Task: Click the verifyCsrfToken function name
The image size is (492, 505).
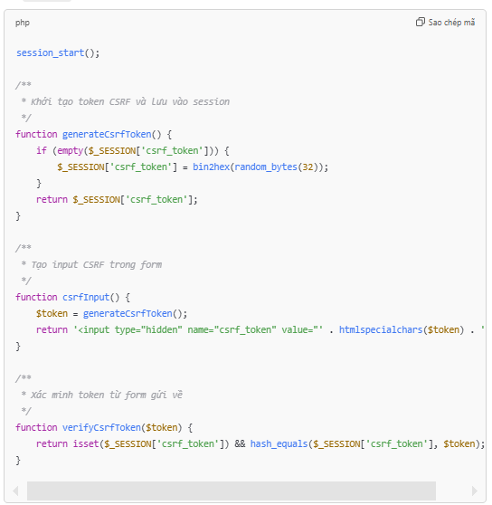Action: (x=101, y=427)
